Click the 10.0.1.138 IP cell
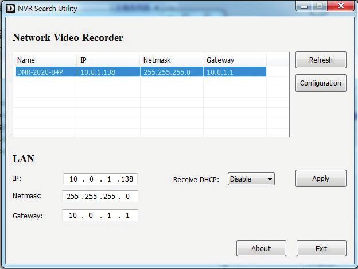The image size is (358, 269). [108, 72]
